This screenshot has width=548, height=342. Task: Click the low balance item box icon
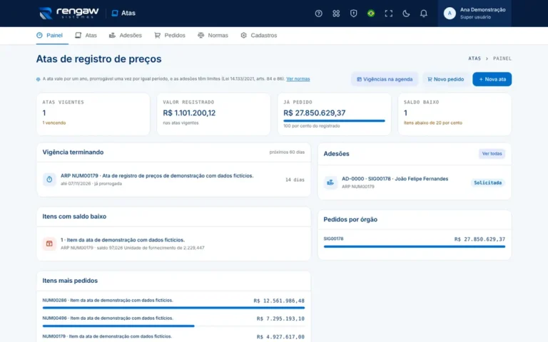49,244
